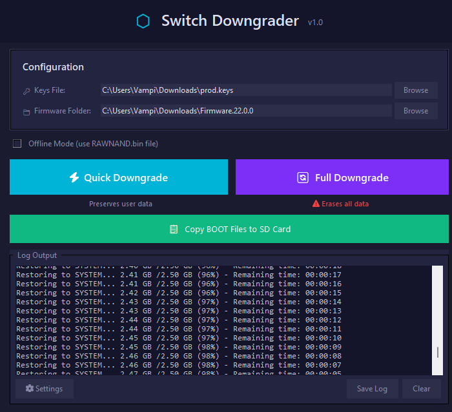Screen dimensions: 452x412
Task: Click the Firmware Folder path field
Action: coord(246,111)
